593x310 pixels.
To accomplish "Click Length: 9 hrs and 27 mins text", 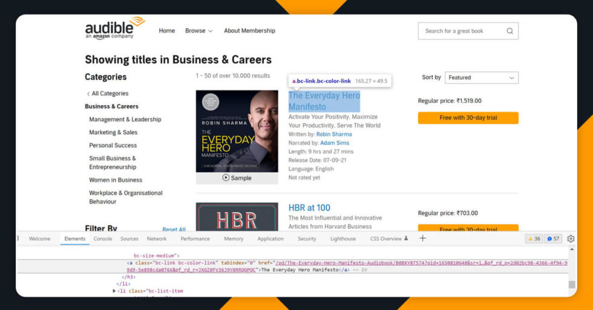I will (321, 152).
